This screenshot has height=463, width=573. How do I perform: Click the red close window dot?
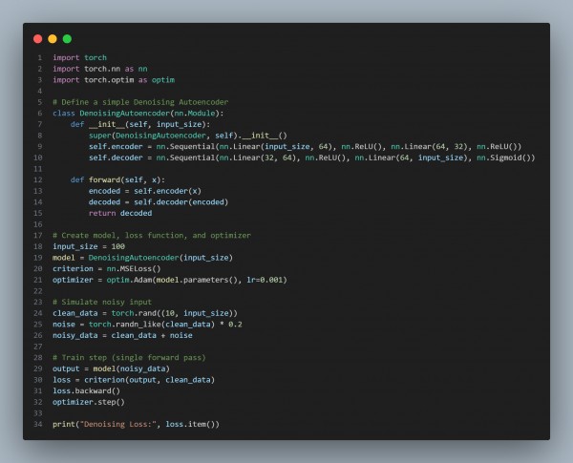37,39
